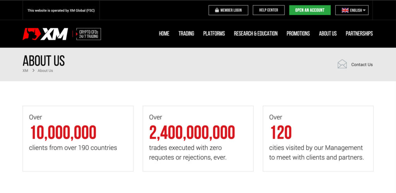The image size is (396, 193).
Task: Expand the Platforms menu
Action: [x=214, y=34]
